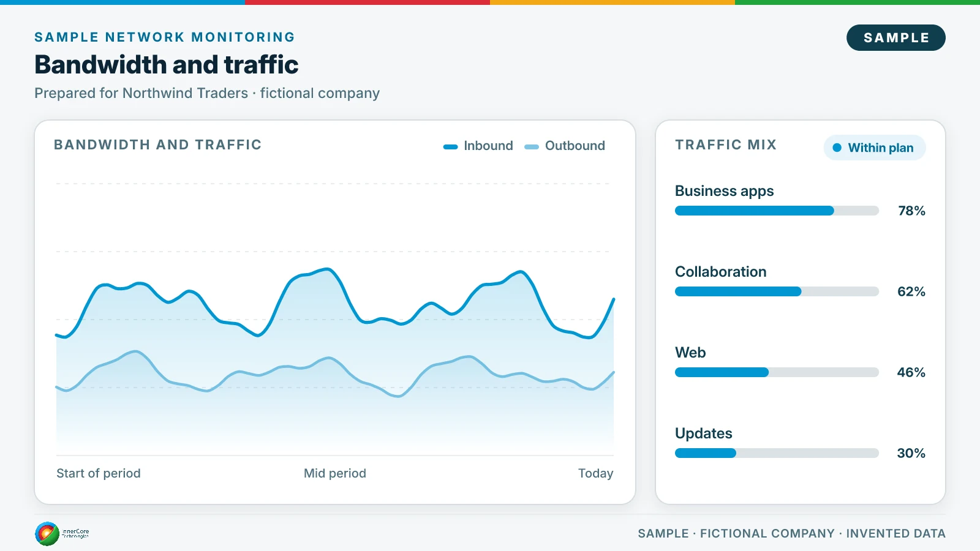Select the "Within plan" status pill

pyautogui.click(x=875, y=148)
